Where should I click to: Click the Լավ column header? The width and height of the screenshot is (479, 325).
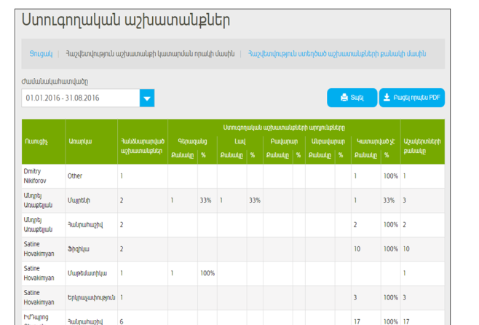pyautogui.click(x=240, y=141)
